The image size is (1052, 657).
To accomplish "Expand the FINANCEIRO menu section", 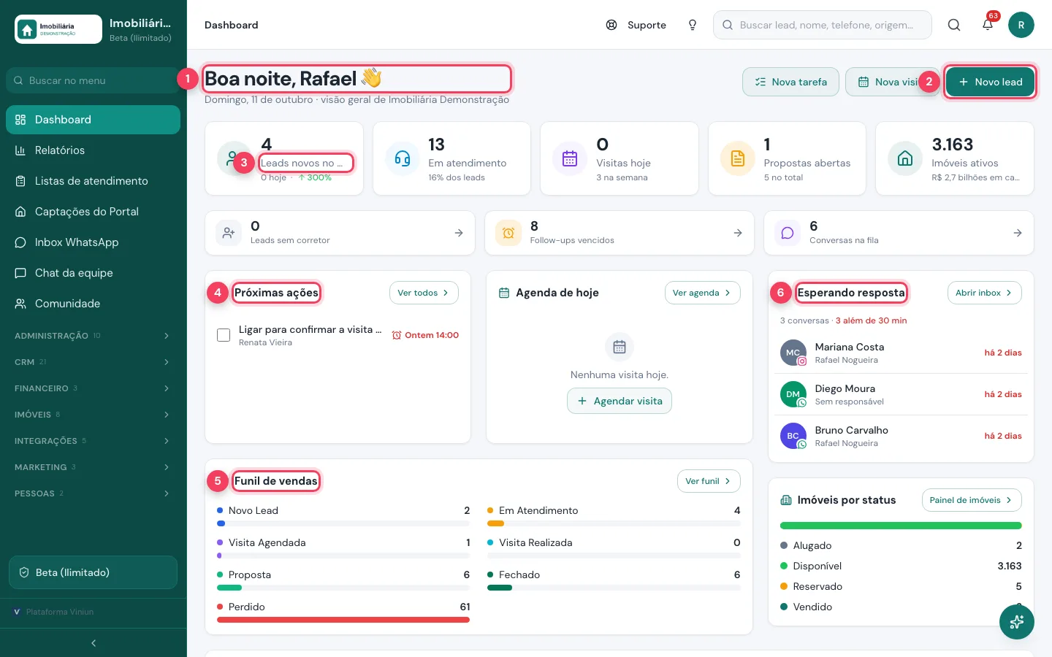I will (93, 388).
